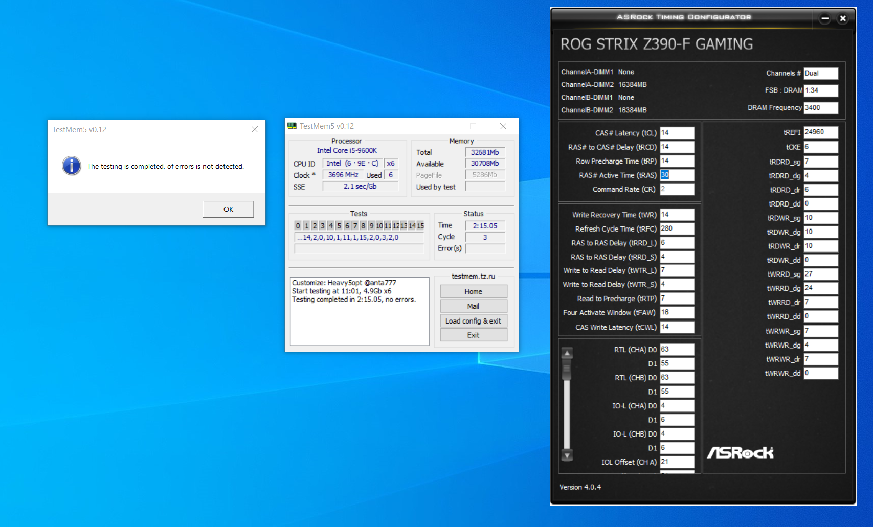Focus the RAS# Active Time (tRAS) field
Image resolution: width=873 pixels, height=527 pixels.
[677, 175]
